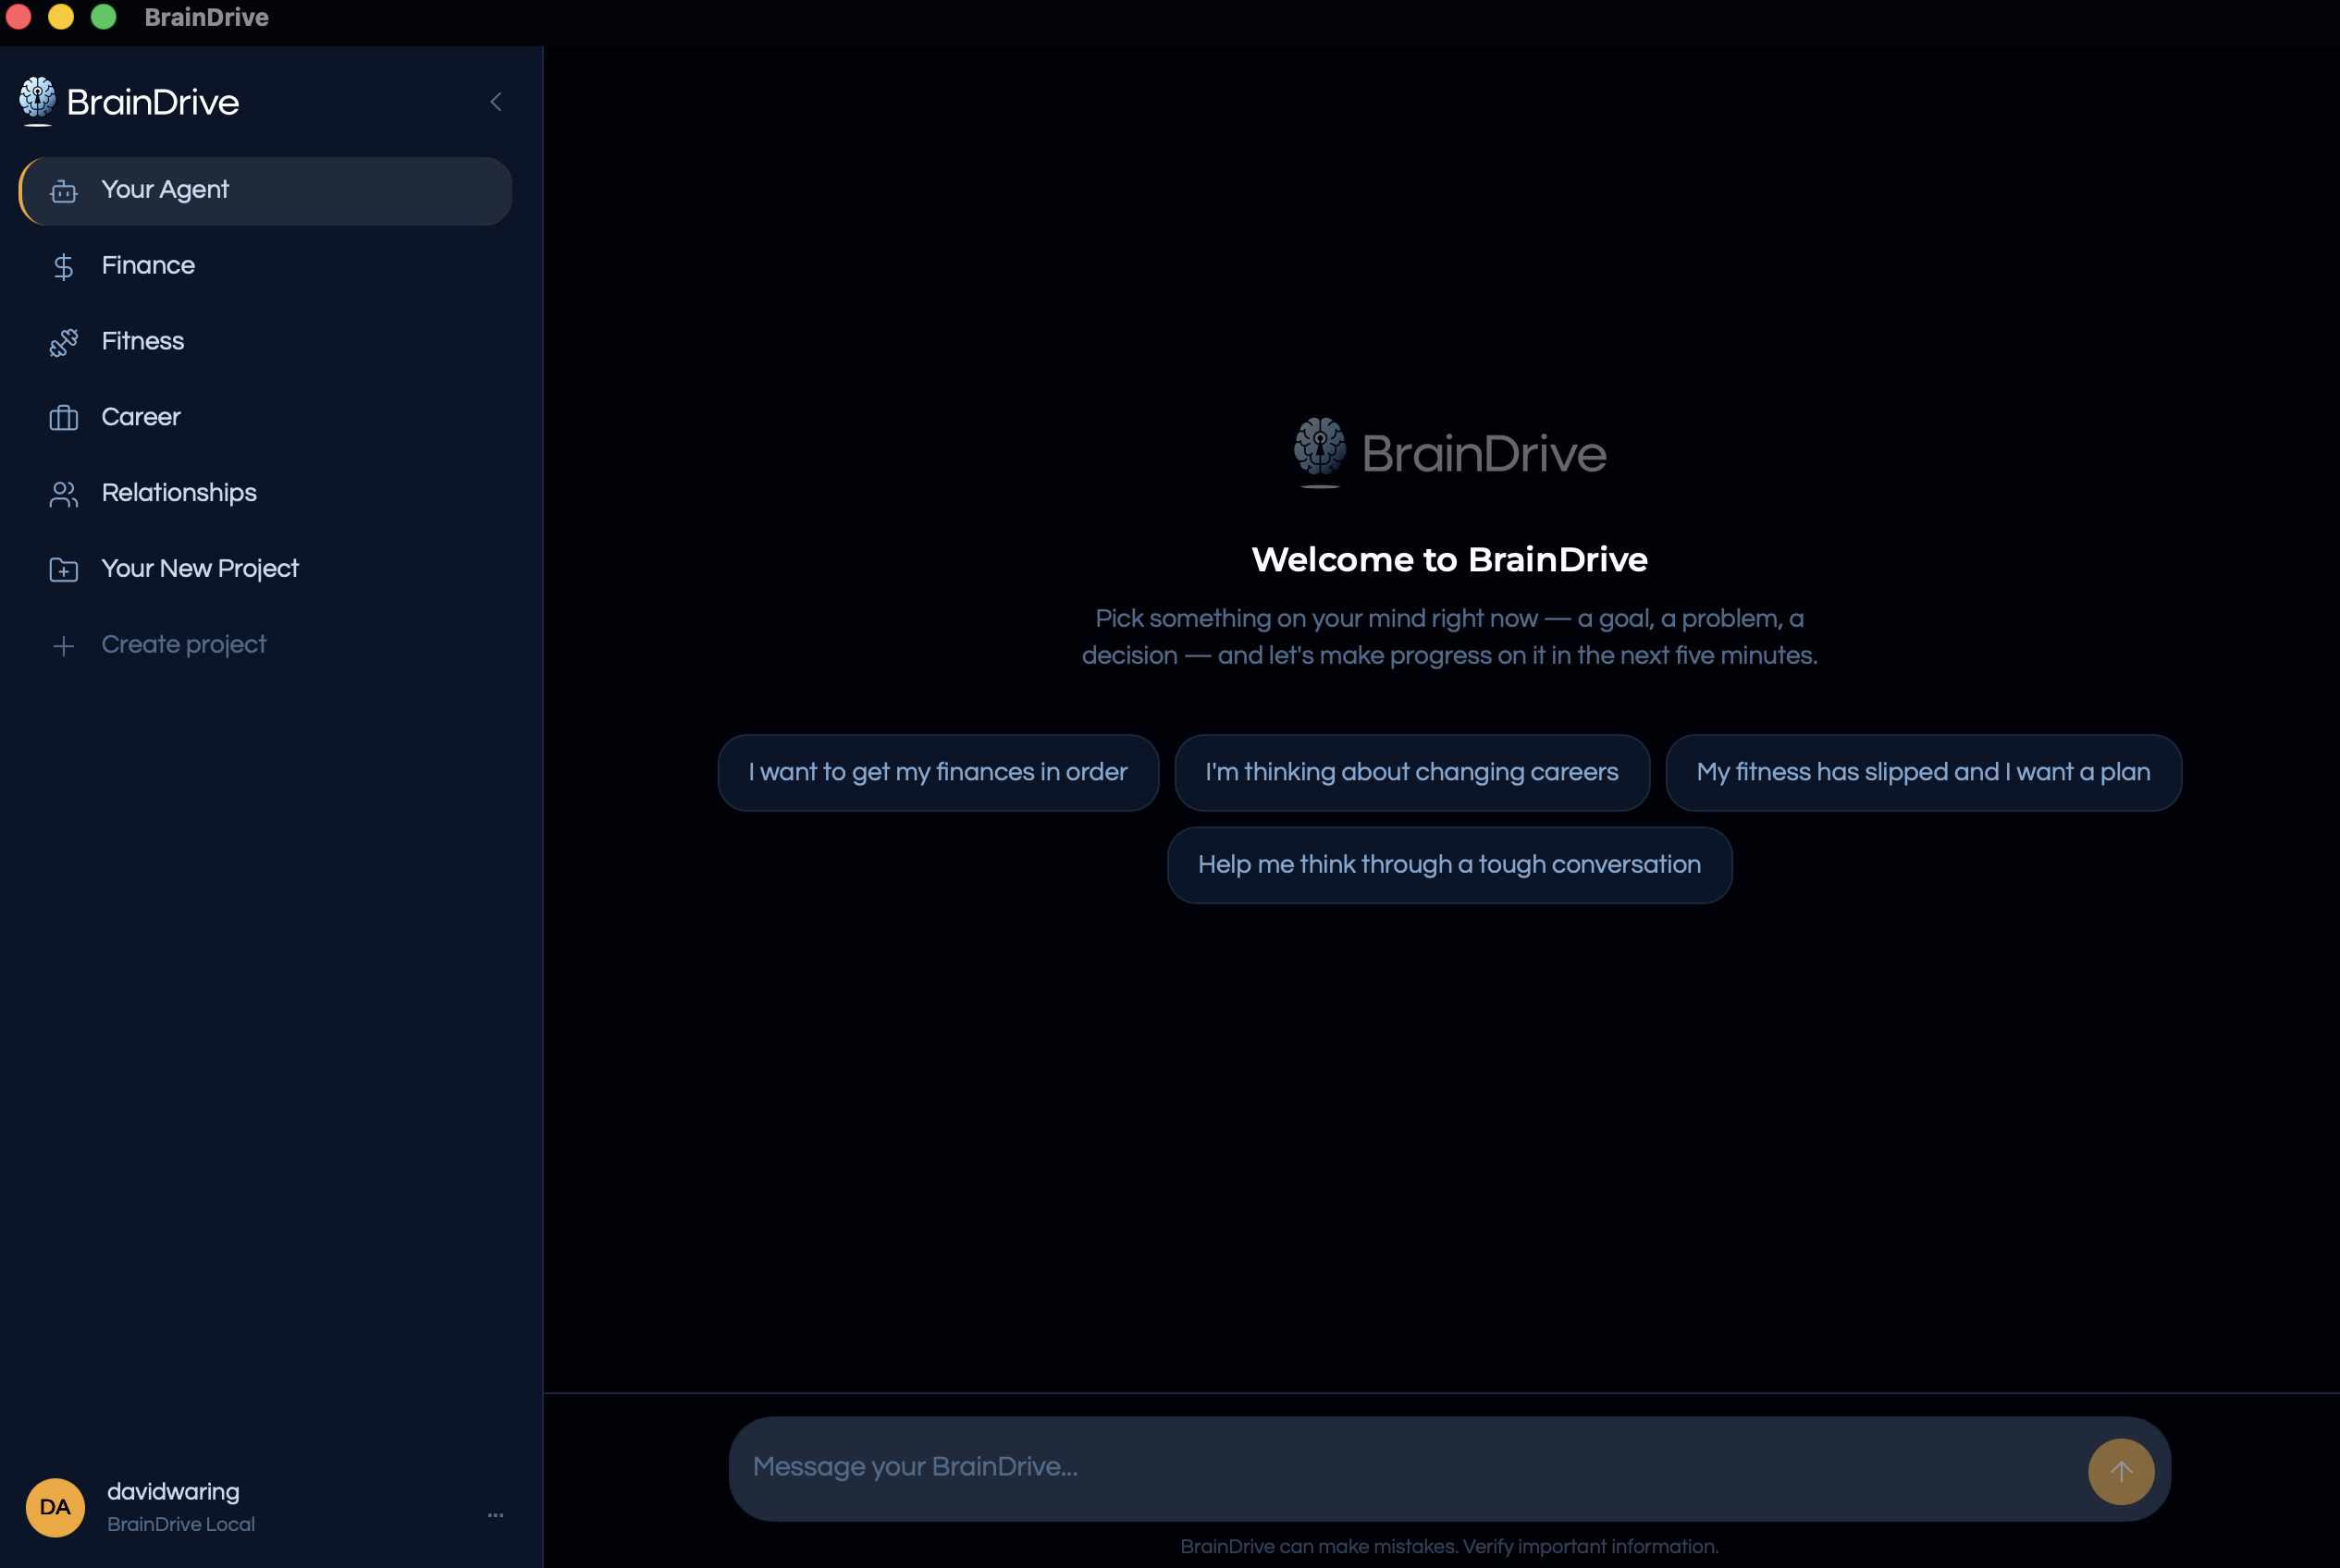
Task: Click the Fitness dumbbell icon
Action: 64,342
